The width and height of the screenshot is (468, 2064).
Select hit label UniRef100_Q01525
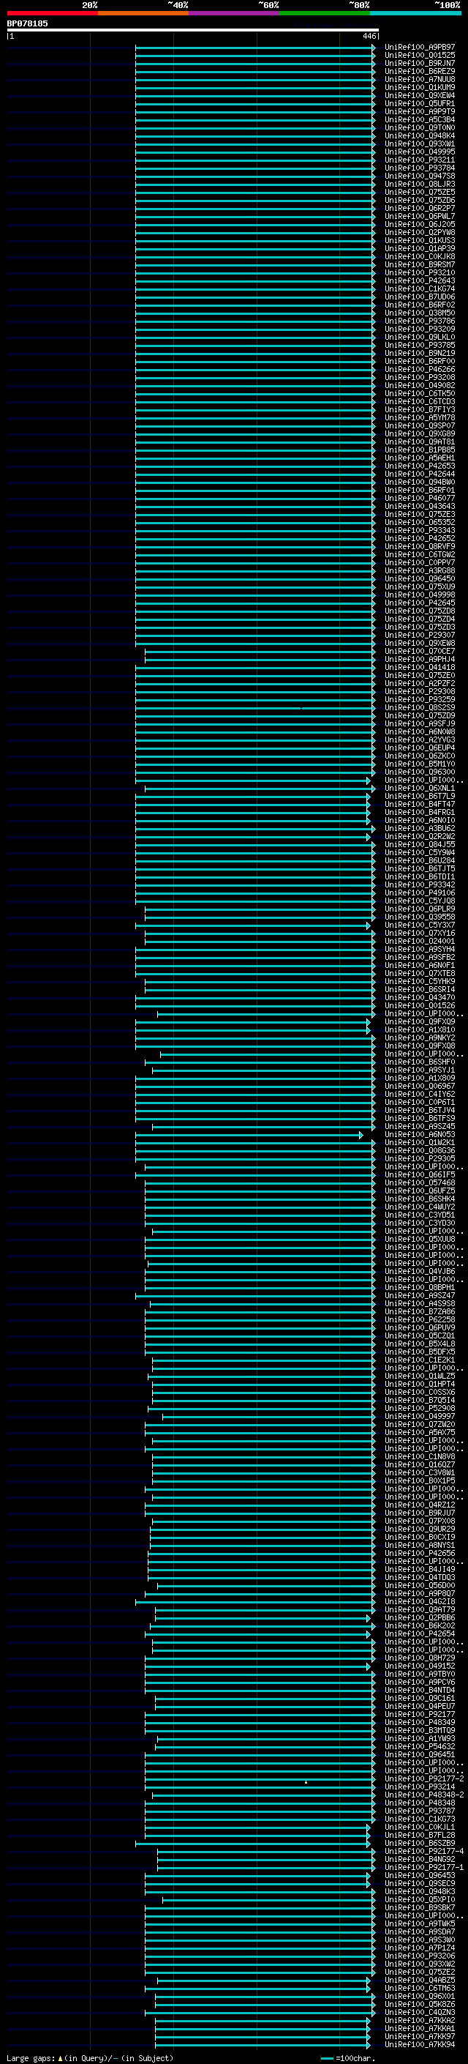[419, 56]
